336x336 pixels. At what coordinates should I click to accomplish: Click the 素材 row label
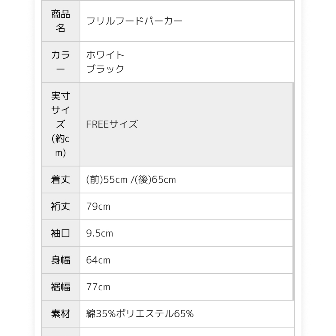pos(61,314)
